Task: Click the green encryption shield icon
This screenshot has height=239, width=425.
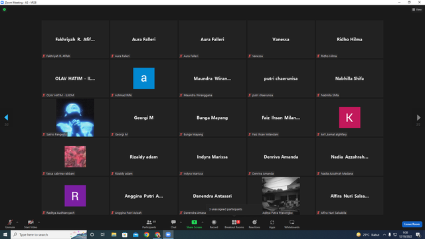Action: (x=5, y=9)
